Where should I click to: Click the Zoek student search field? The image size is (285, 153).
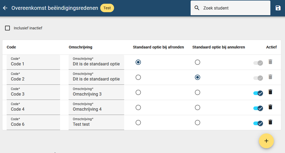pos(230,8)
